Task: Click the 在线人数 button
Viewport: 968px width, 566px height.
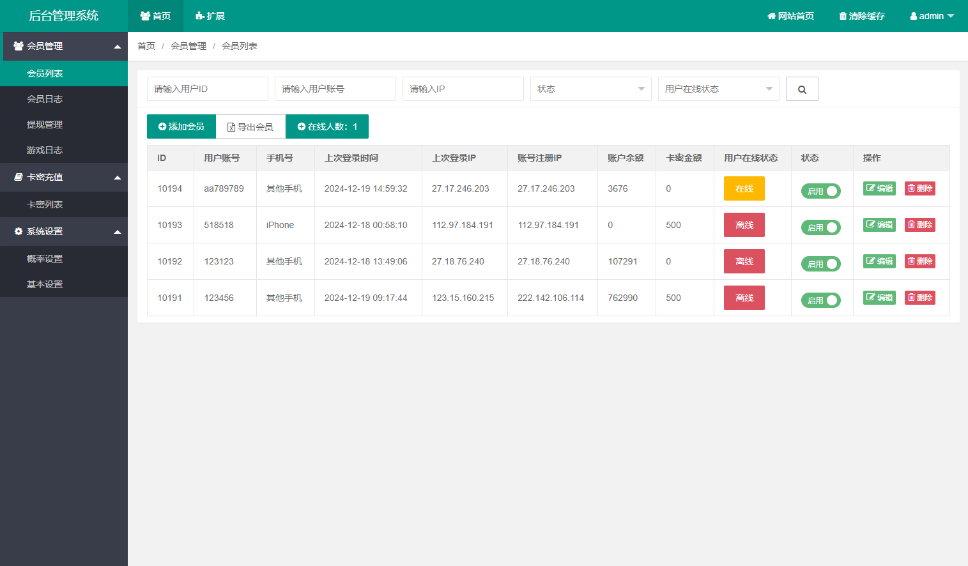Action: click(327, 127)
